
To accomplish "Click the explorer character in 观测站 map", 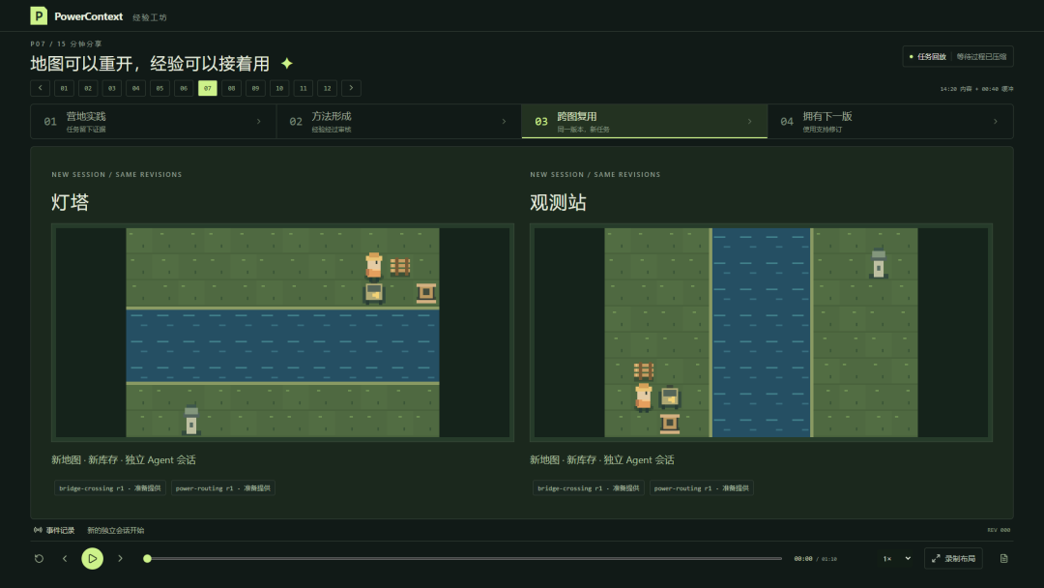I will point(643,397).
